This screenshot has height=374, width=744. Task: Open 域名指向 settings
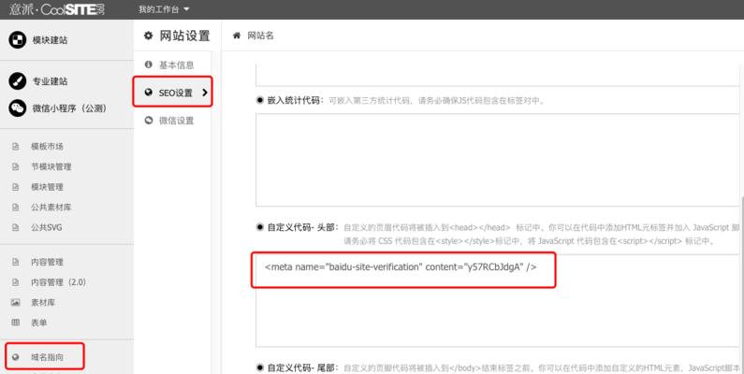(47, 357)
